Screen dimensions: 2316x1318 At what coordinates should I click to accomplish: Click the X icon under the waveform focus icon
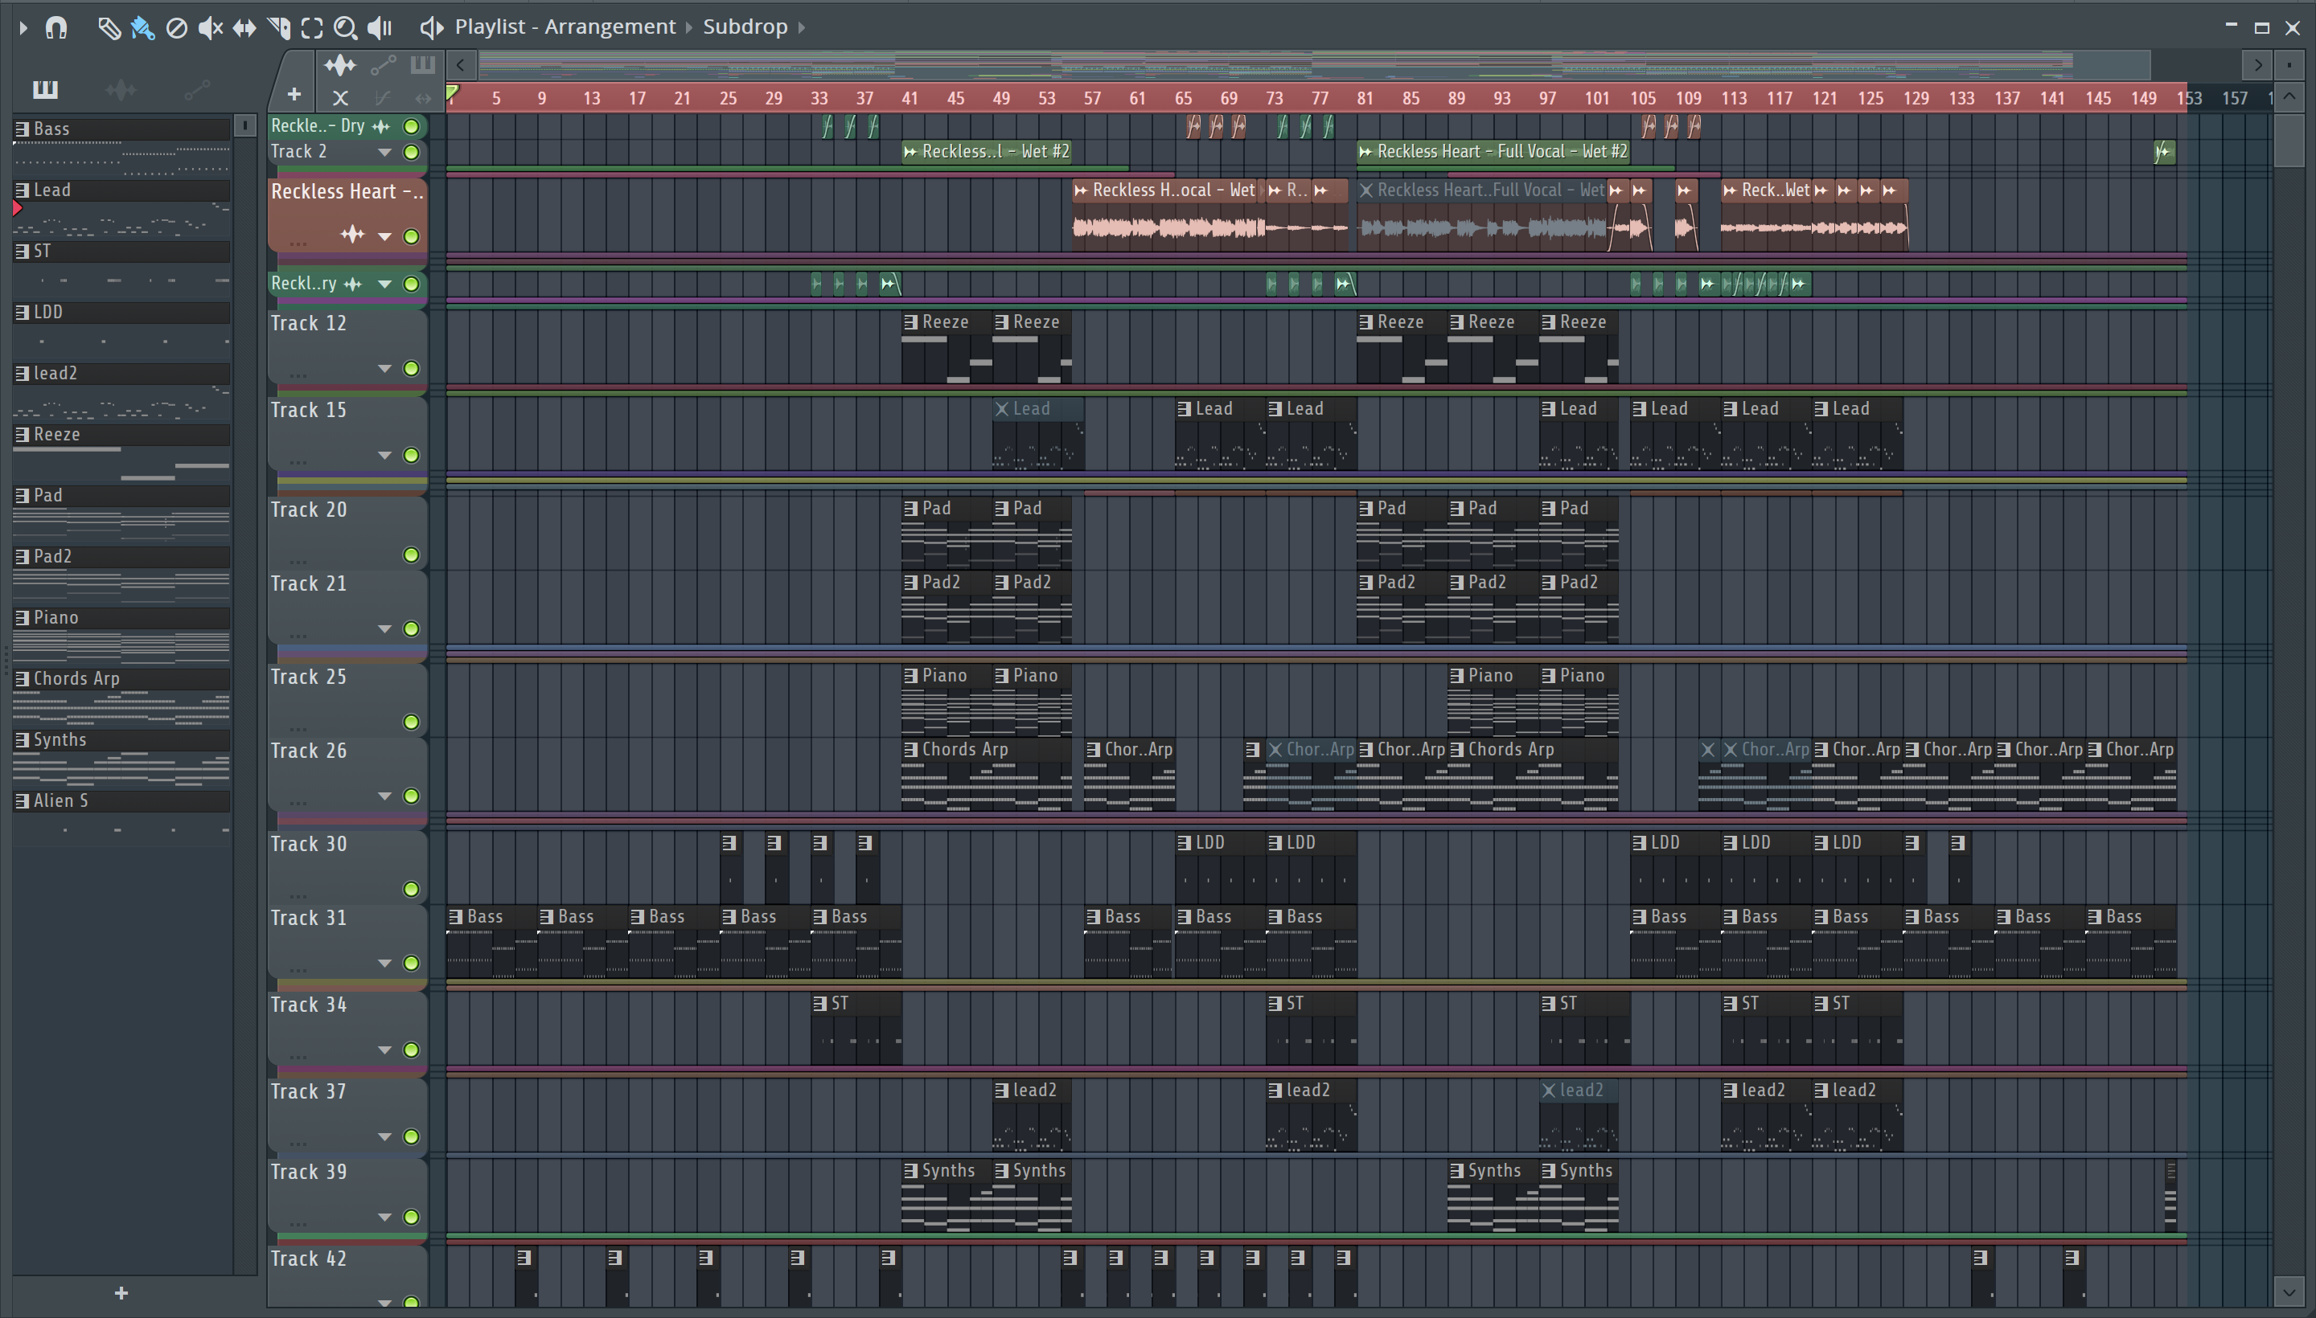pyautogui.click(x=339, y=98)
